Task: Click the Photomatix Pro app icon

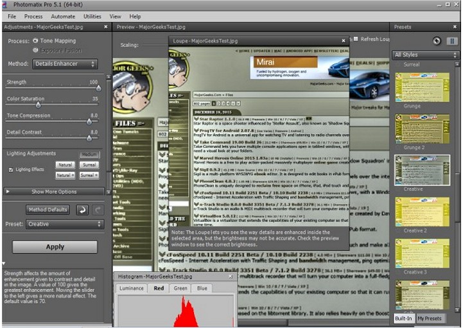Action: coord(4,4)
